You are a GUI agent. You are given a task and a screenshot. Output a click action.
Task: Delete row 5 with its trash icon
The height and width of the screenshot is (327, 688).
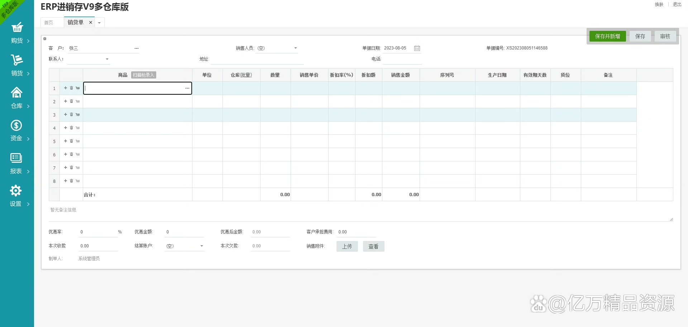pos(71,141)
